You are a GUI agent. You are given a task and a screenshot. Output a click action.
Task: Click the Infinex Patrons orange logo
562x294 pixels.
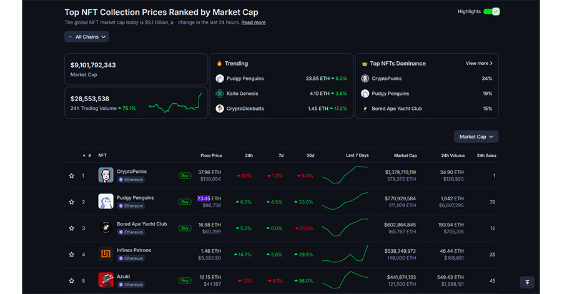tap(106, 254)
